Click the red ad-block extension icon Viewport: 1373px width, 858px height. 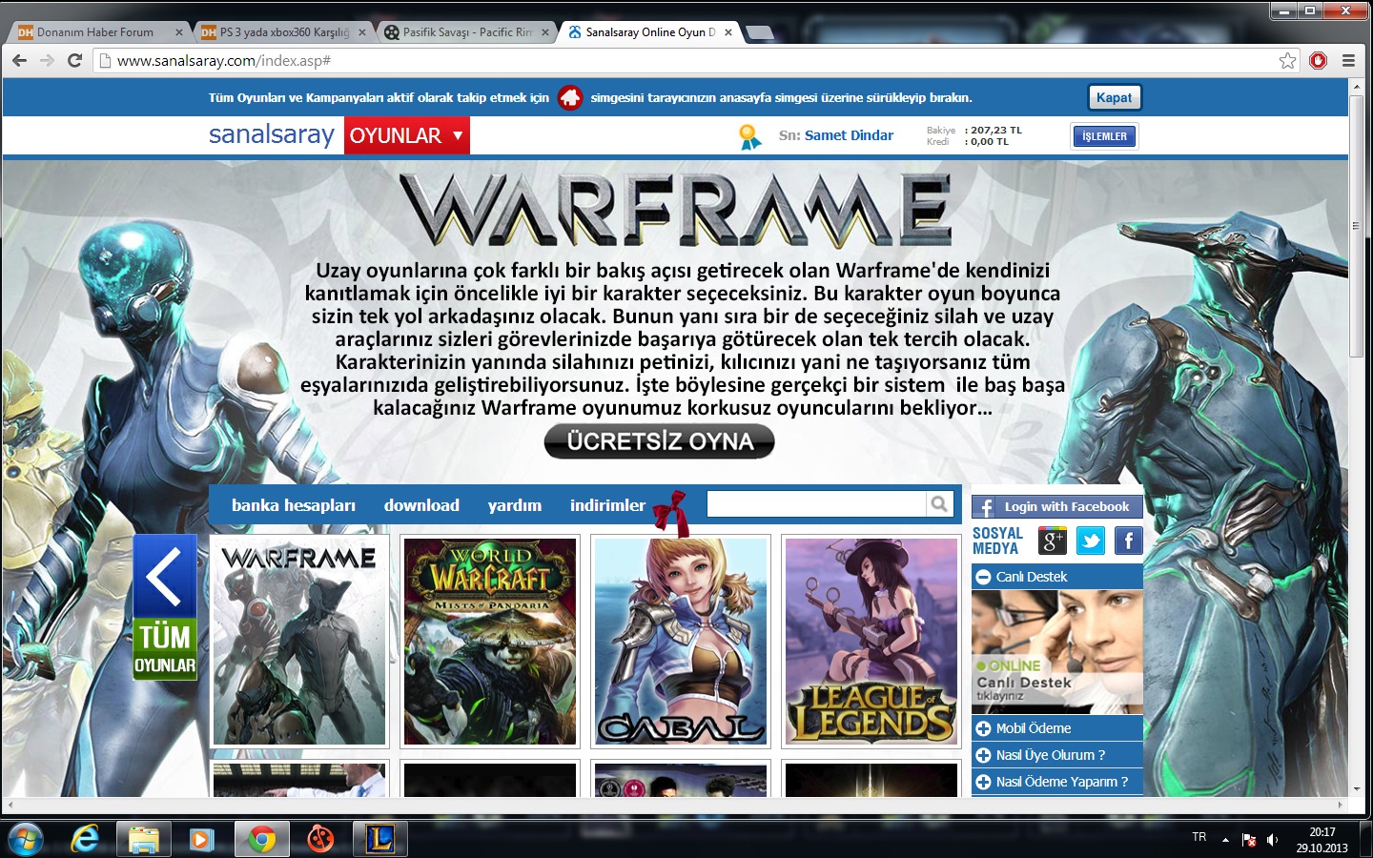1318,60
